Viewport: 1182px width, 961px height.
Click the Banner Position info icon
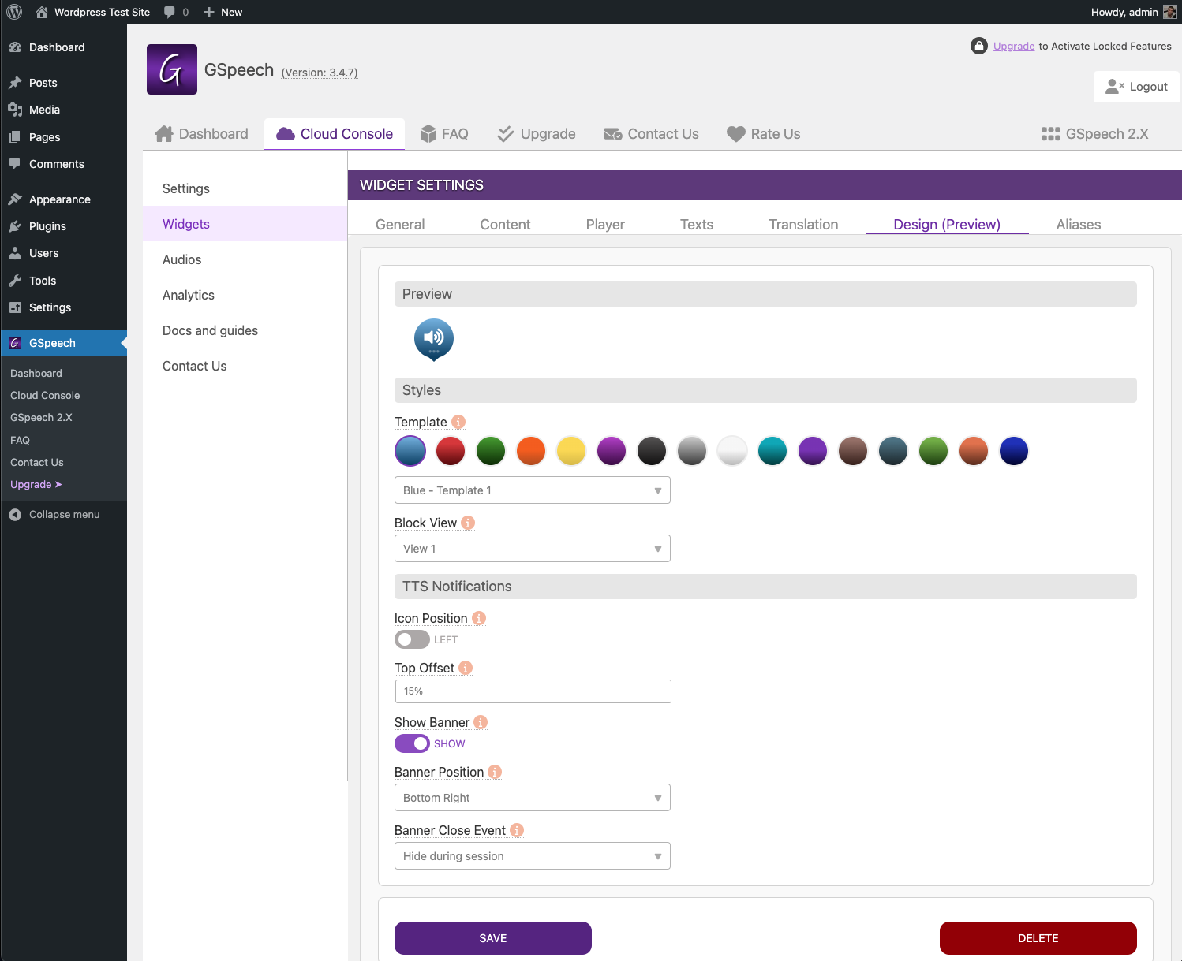click(495, 772)
